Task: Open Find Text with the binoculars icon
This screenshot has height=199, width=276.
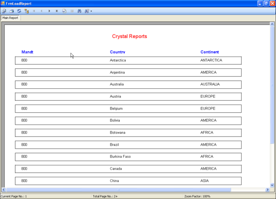Action: click(x=79, y=11)
